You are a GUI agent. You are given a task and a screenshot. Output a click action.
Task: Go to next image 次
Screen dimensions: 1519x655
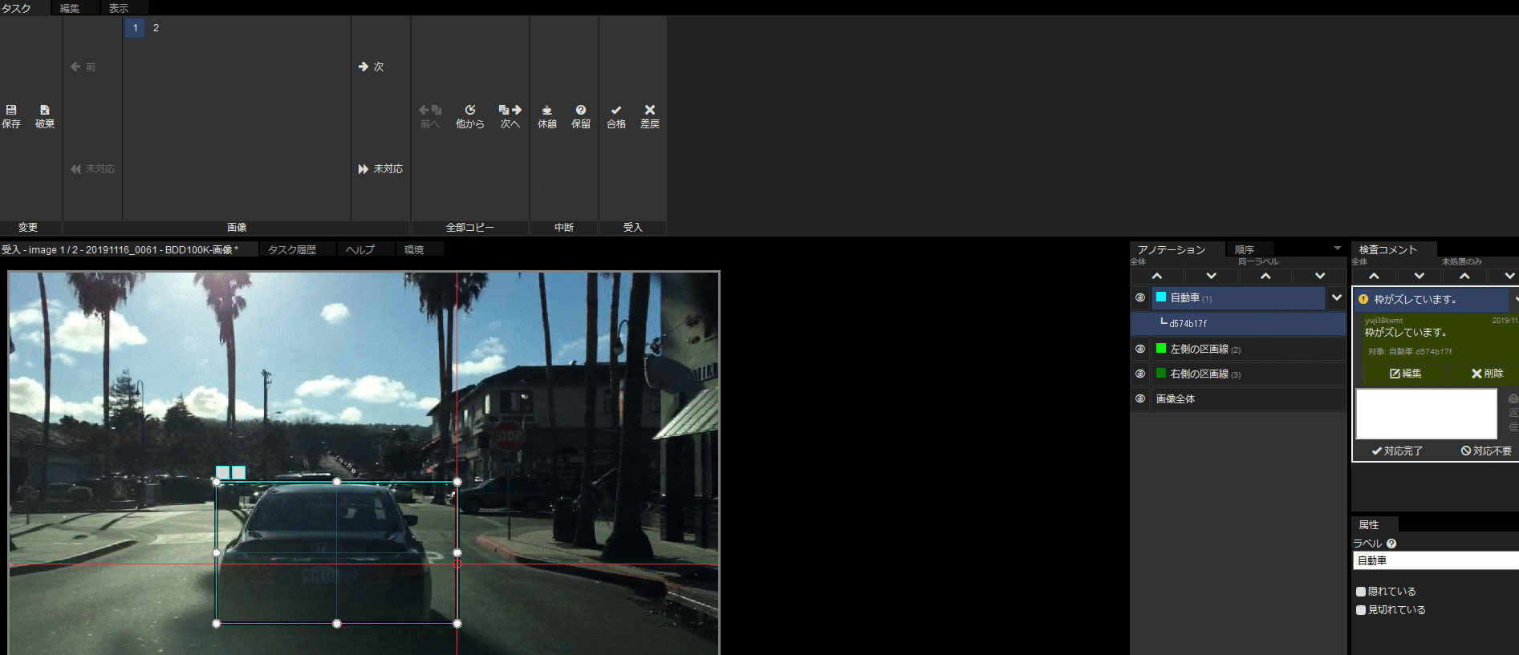(x=372, y=67)
